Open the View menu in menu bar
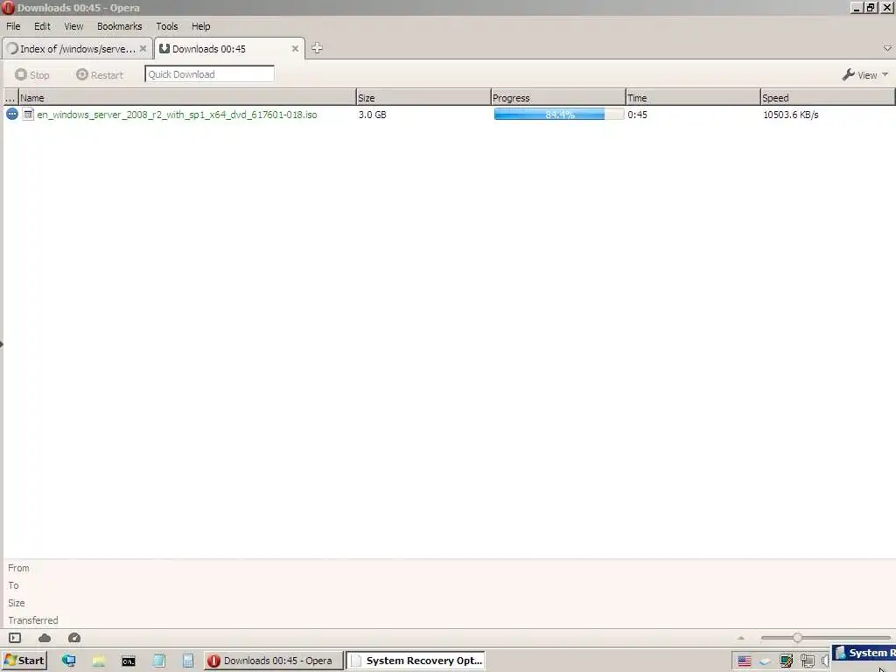The image size is (896, 672). [73, 26]
